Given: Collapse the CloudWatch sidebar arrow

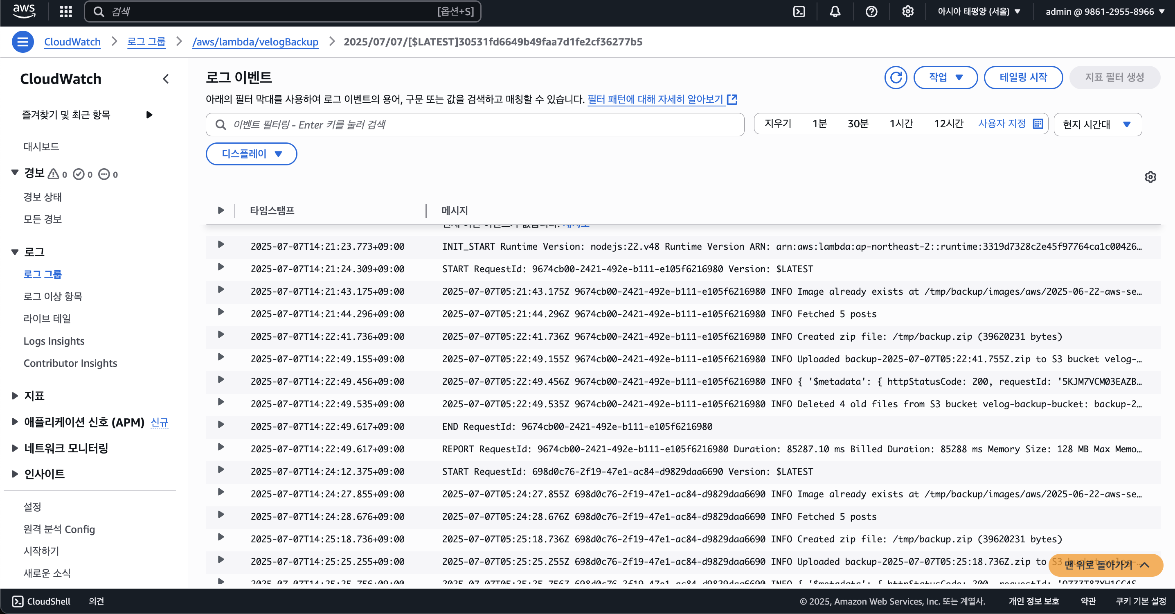Looking at the screenshot, I should coord(166,79).
